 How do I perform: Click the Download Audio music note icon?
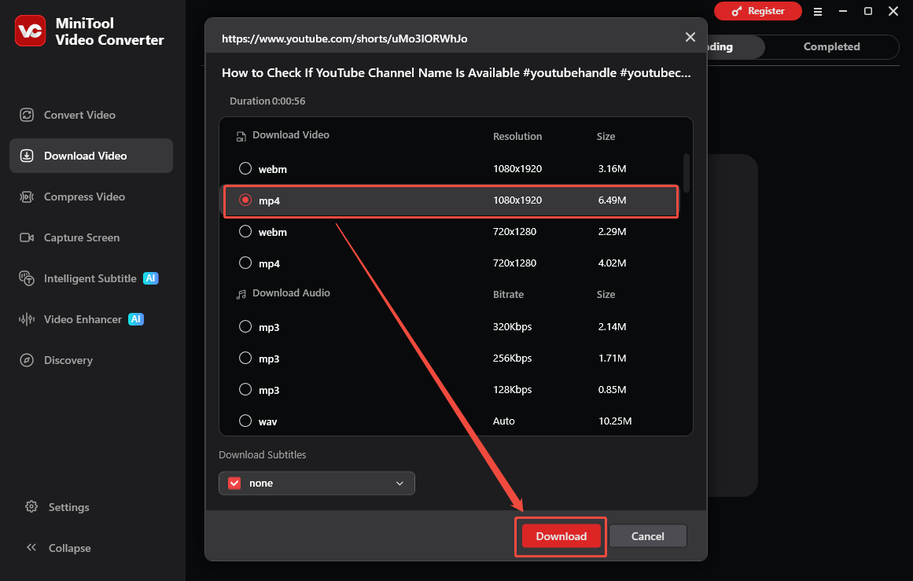[x=241, y=295]
